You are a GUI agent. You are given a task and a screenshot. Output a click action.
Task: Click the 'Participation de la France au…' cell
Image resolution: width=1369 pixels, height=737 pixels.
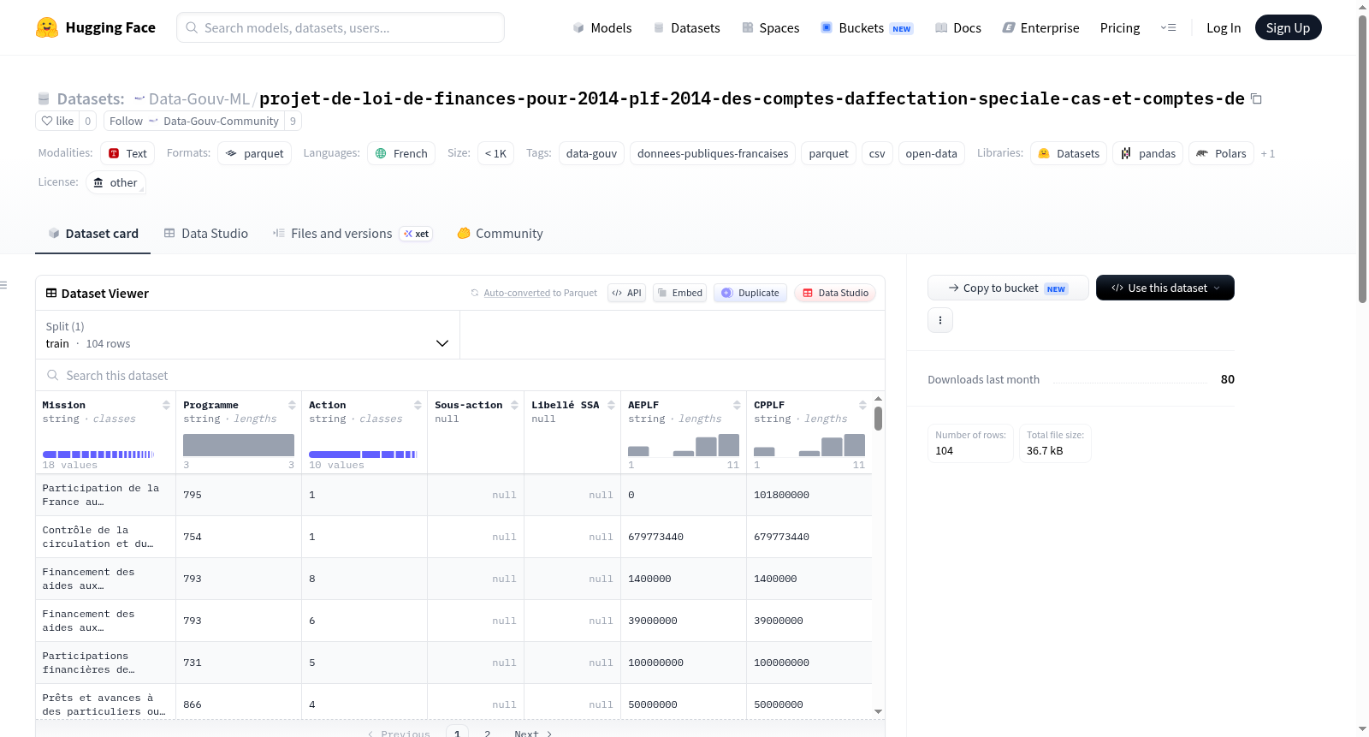(105, 495)
